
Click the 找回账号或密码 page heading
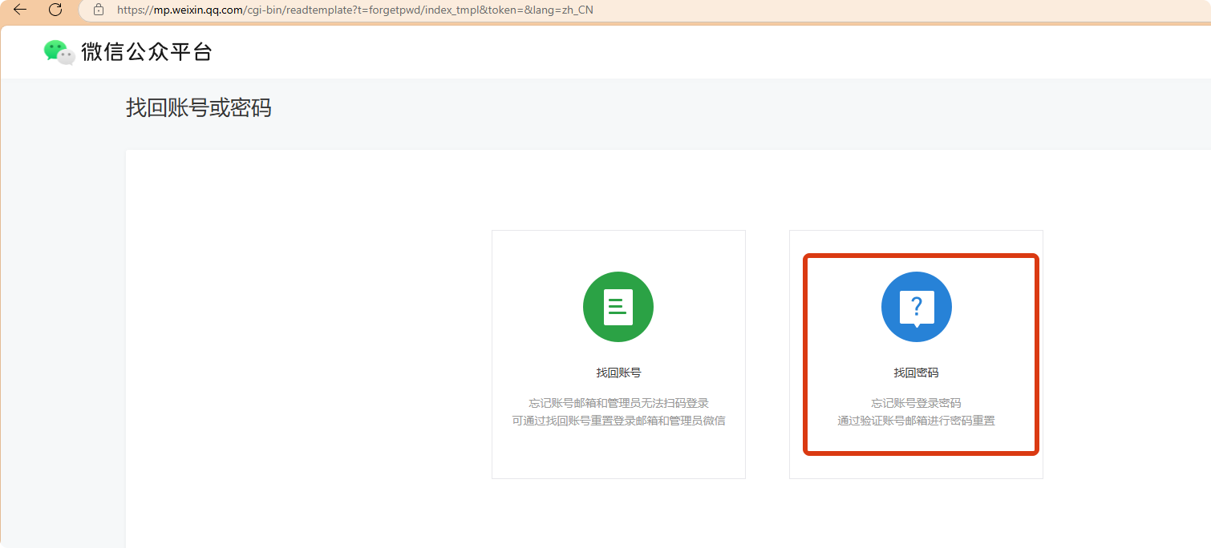[199, 107]
